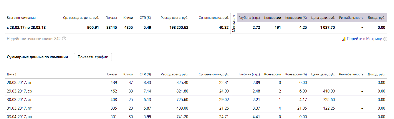The width and height of the screenshot is (394, 119).
Task: Sort by Рентабельность table header
Action: click(351, 74)
